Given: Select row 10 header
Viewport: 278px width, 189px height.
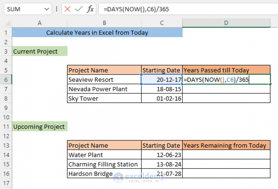Looking at the screenshot, I should pyautogui.click(x=6, y=117).
